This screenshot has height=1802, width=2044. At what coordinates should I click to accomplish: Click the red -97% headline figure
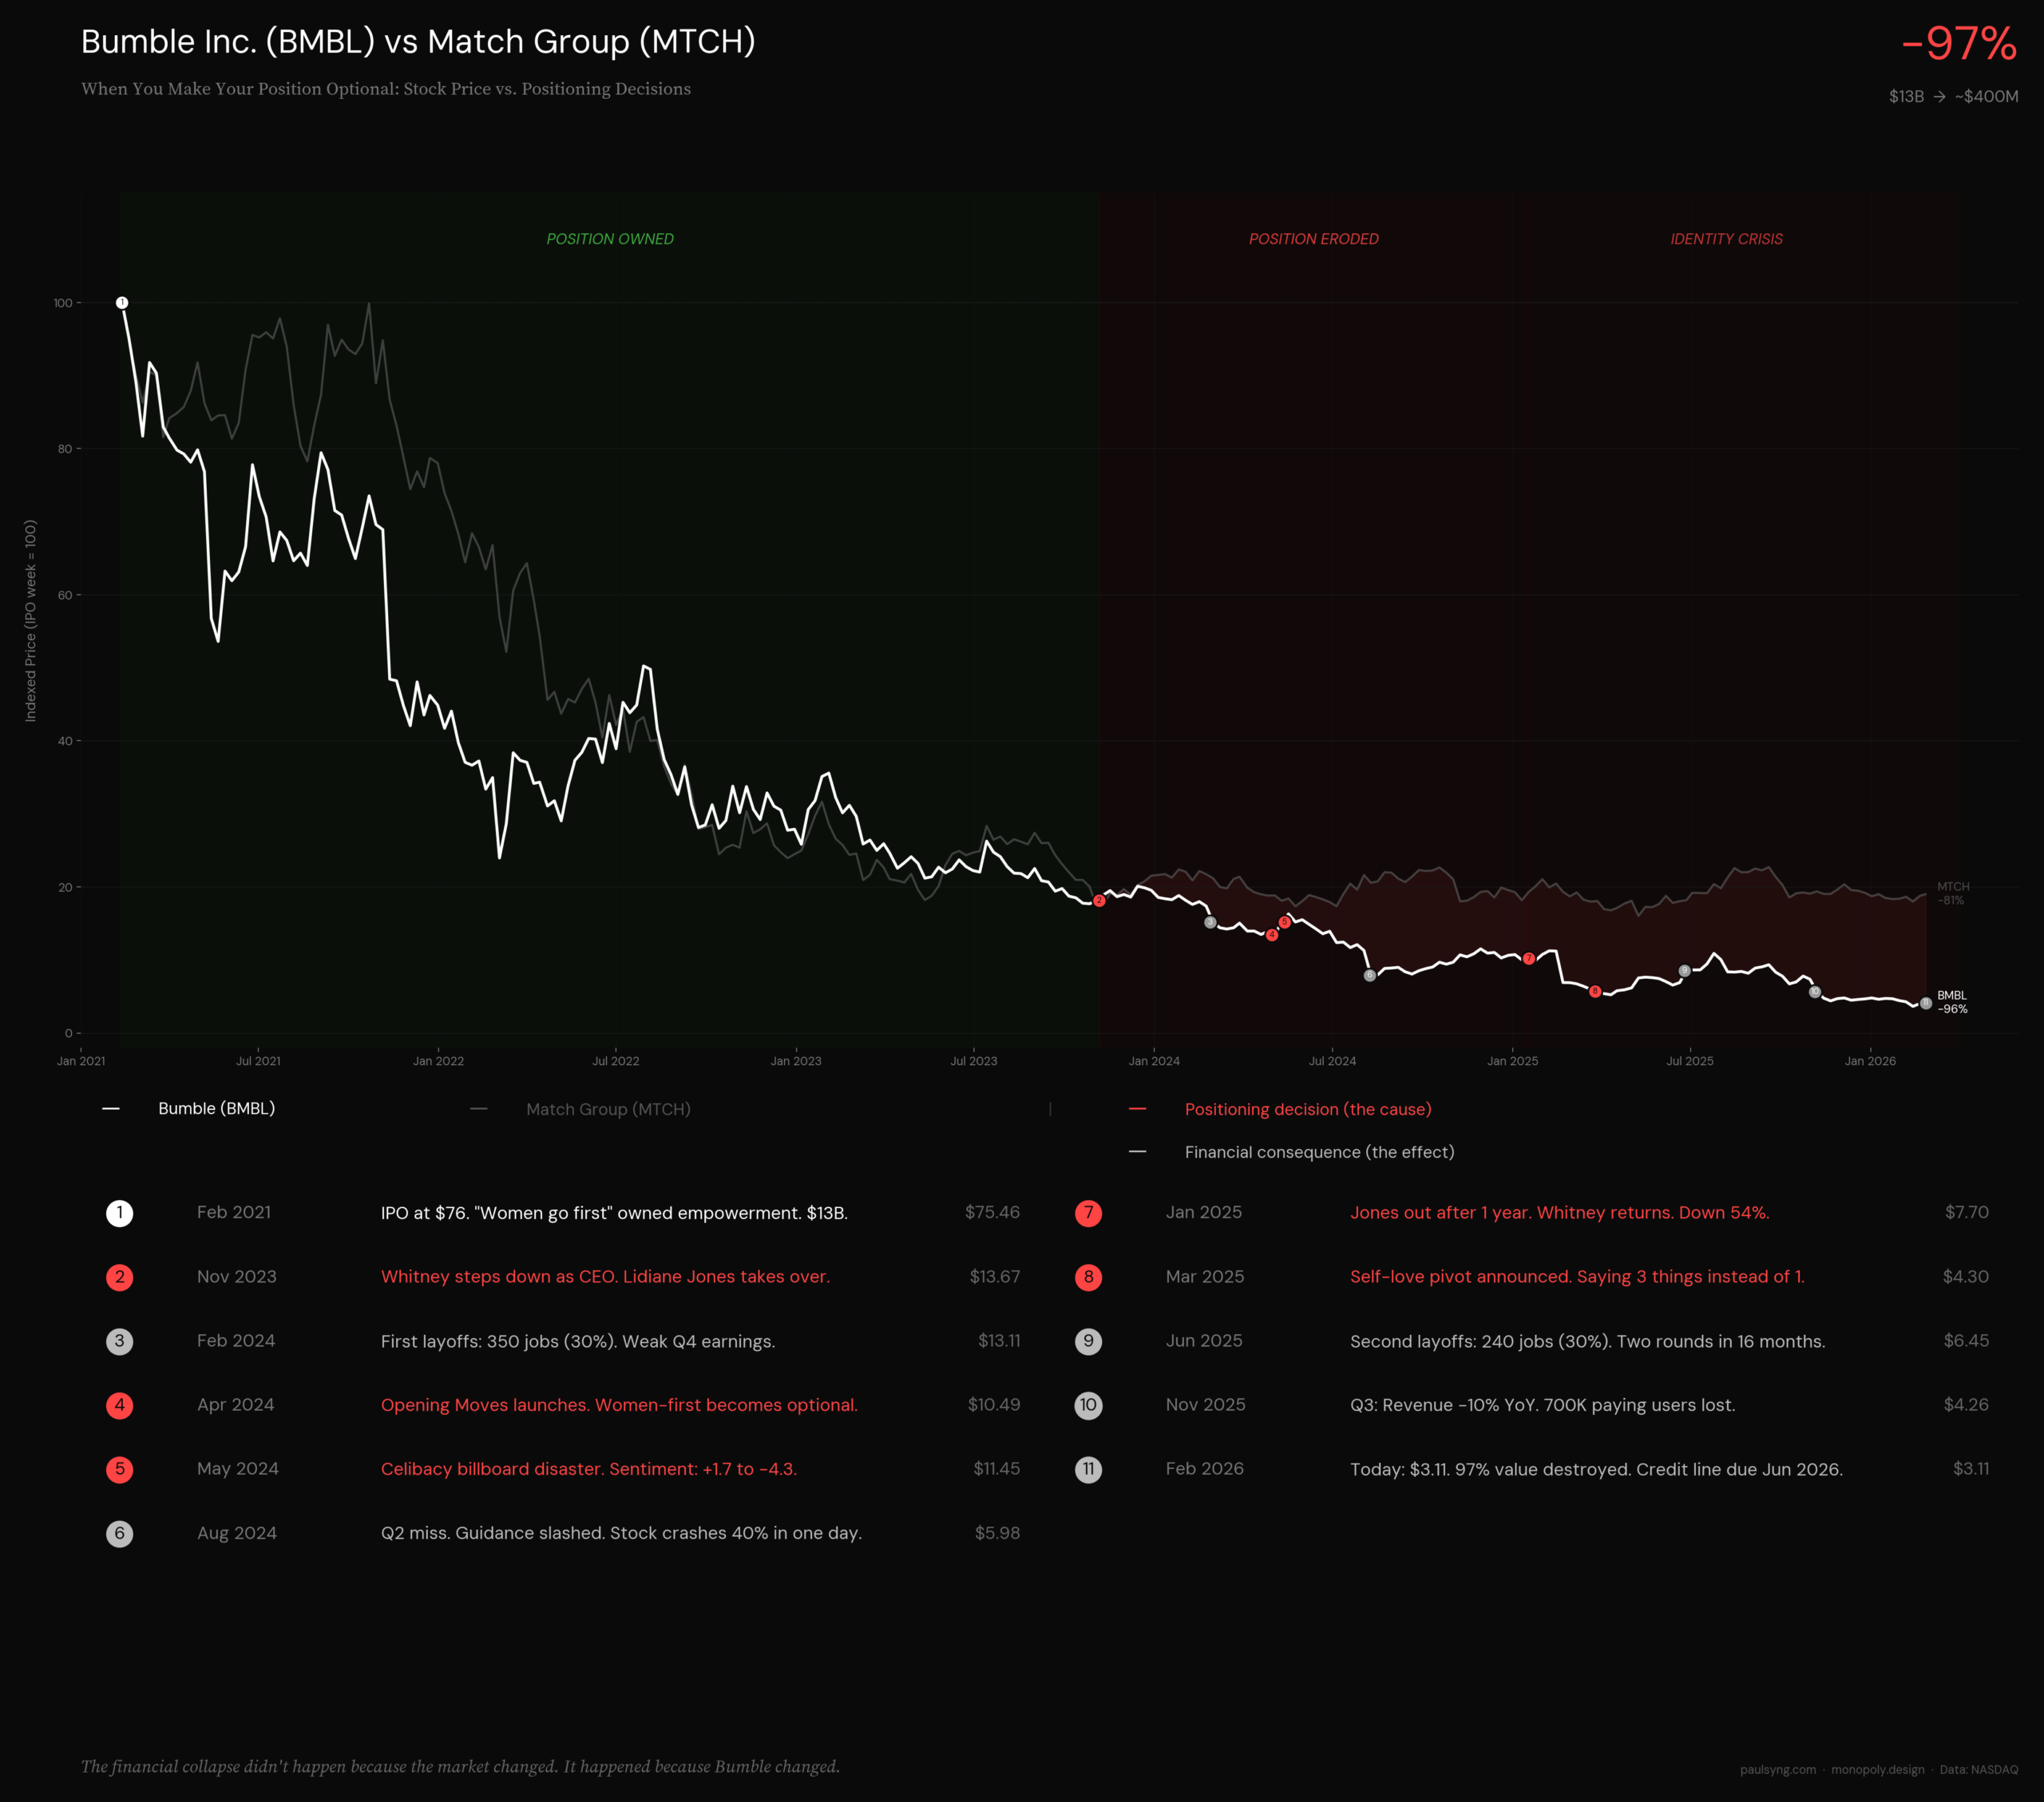[1958, 44]
